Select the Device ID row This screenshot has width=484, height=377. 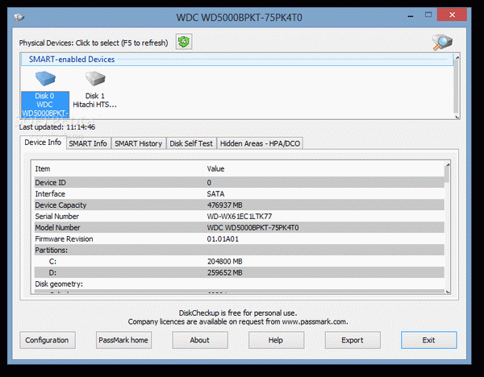click(x=240, y=183)
